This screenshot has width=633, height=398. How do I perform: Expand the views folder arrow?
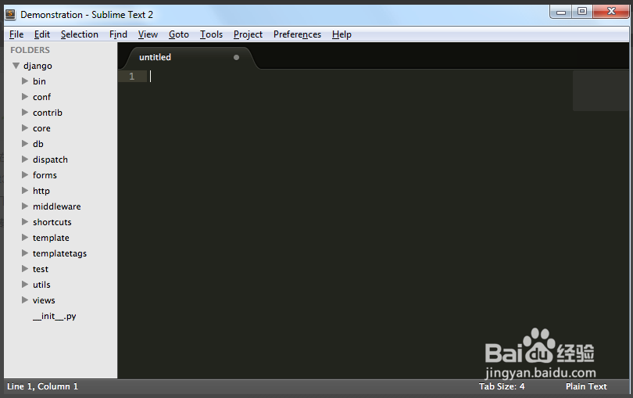click(x=25, y=300)
